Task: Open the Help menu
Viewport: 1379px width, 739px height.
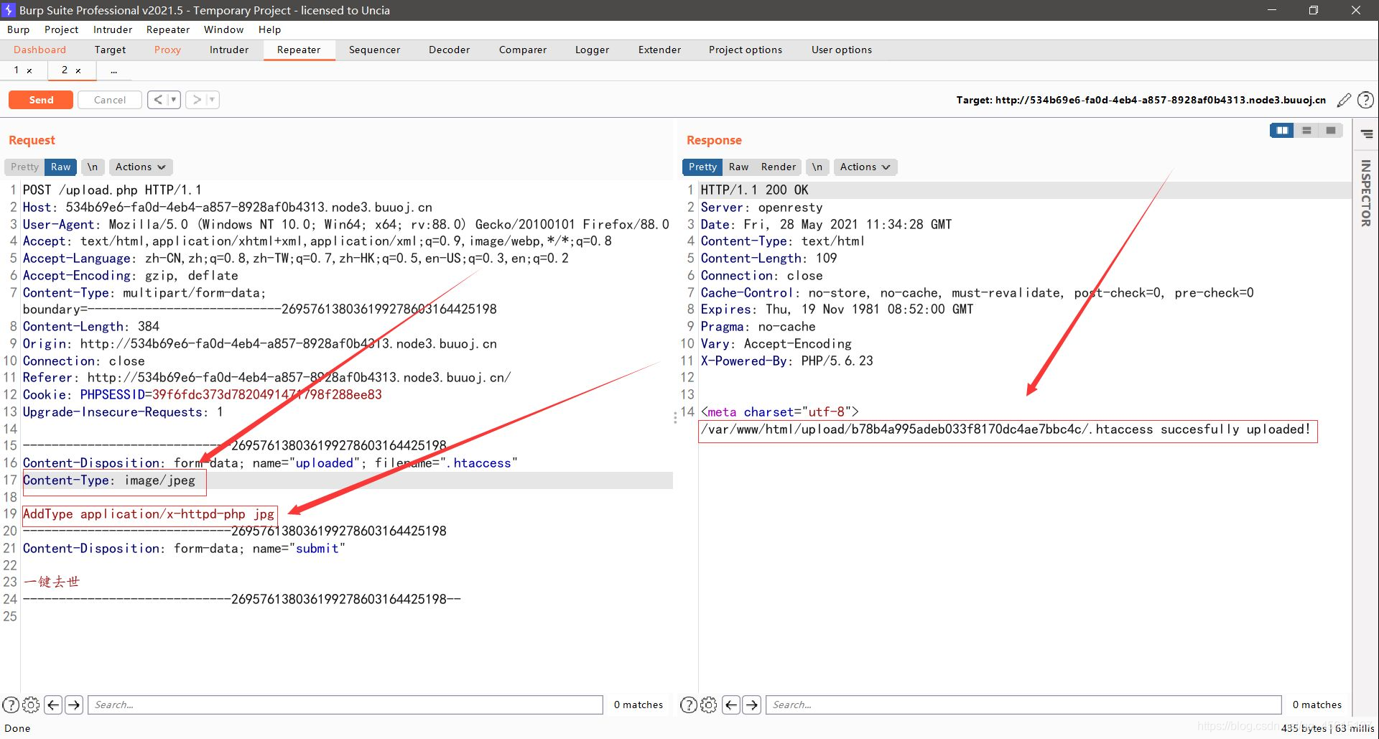Action: click(270, 29)
